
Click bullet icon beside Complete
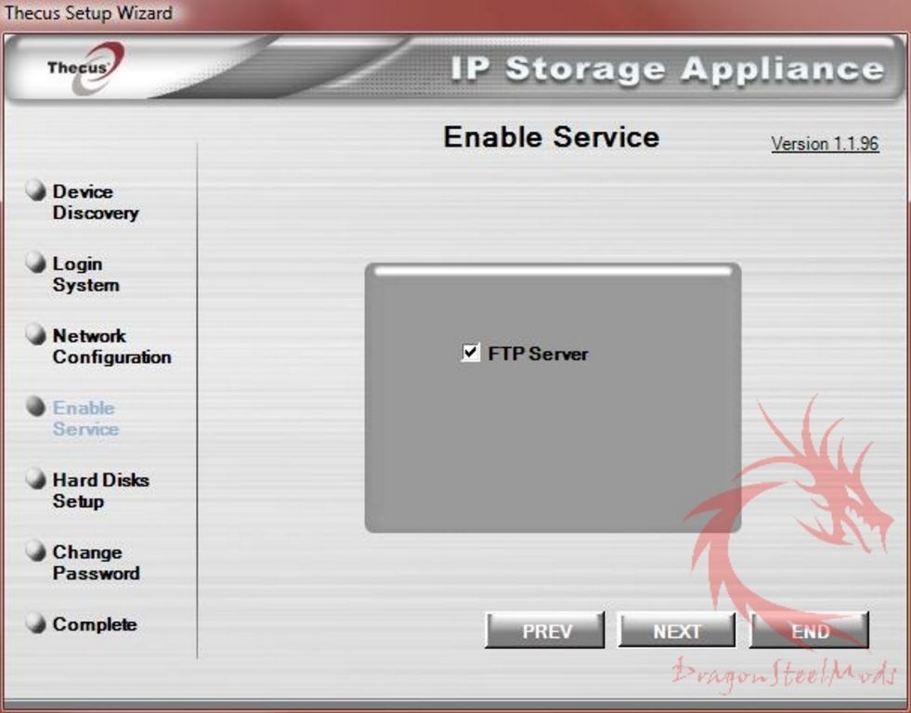pyautogui.click(x=36, y=623)
